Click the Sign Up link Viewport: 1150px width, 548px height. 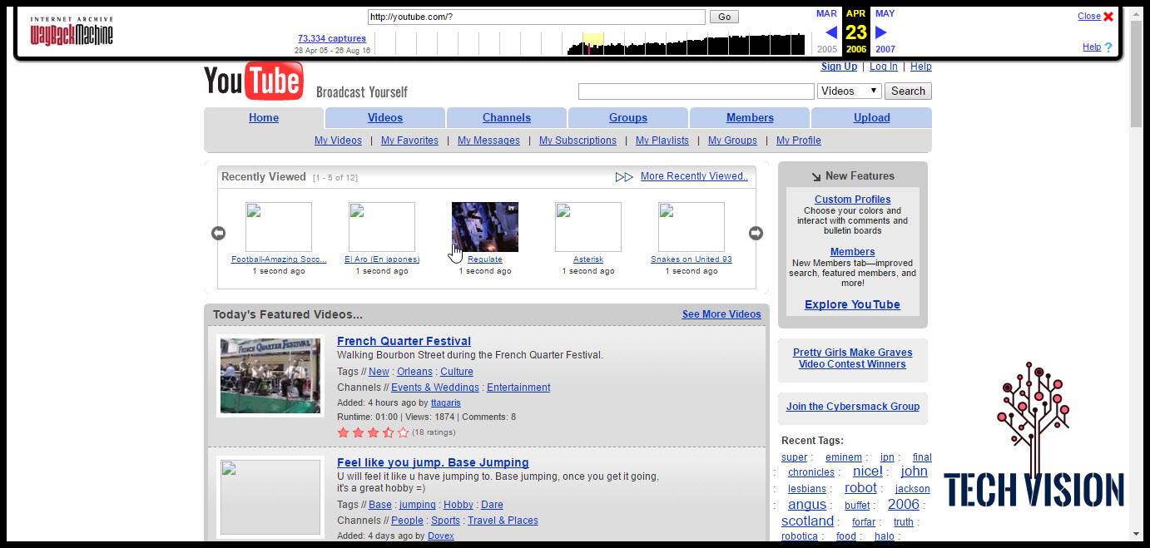839,67
